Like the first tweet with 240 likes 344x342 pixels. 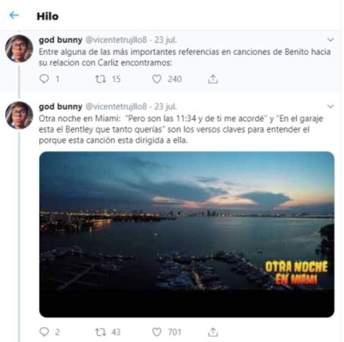(x=157, y=79)
